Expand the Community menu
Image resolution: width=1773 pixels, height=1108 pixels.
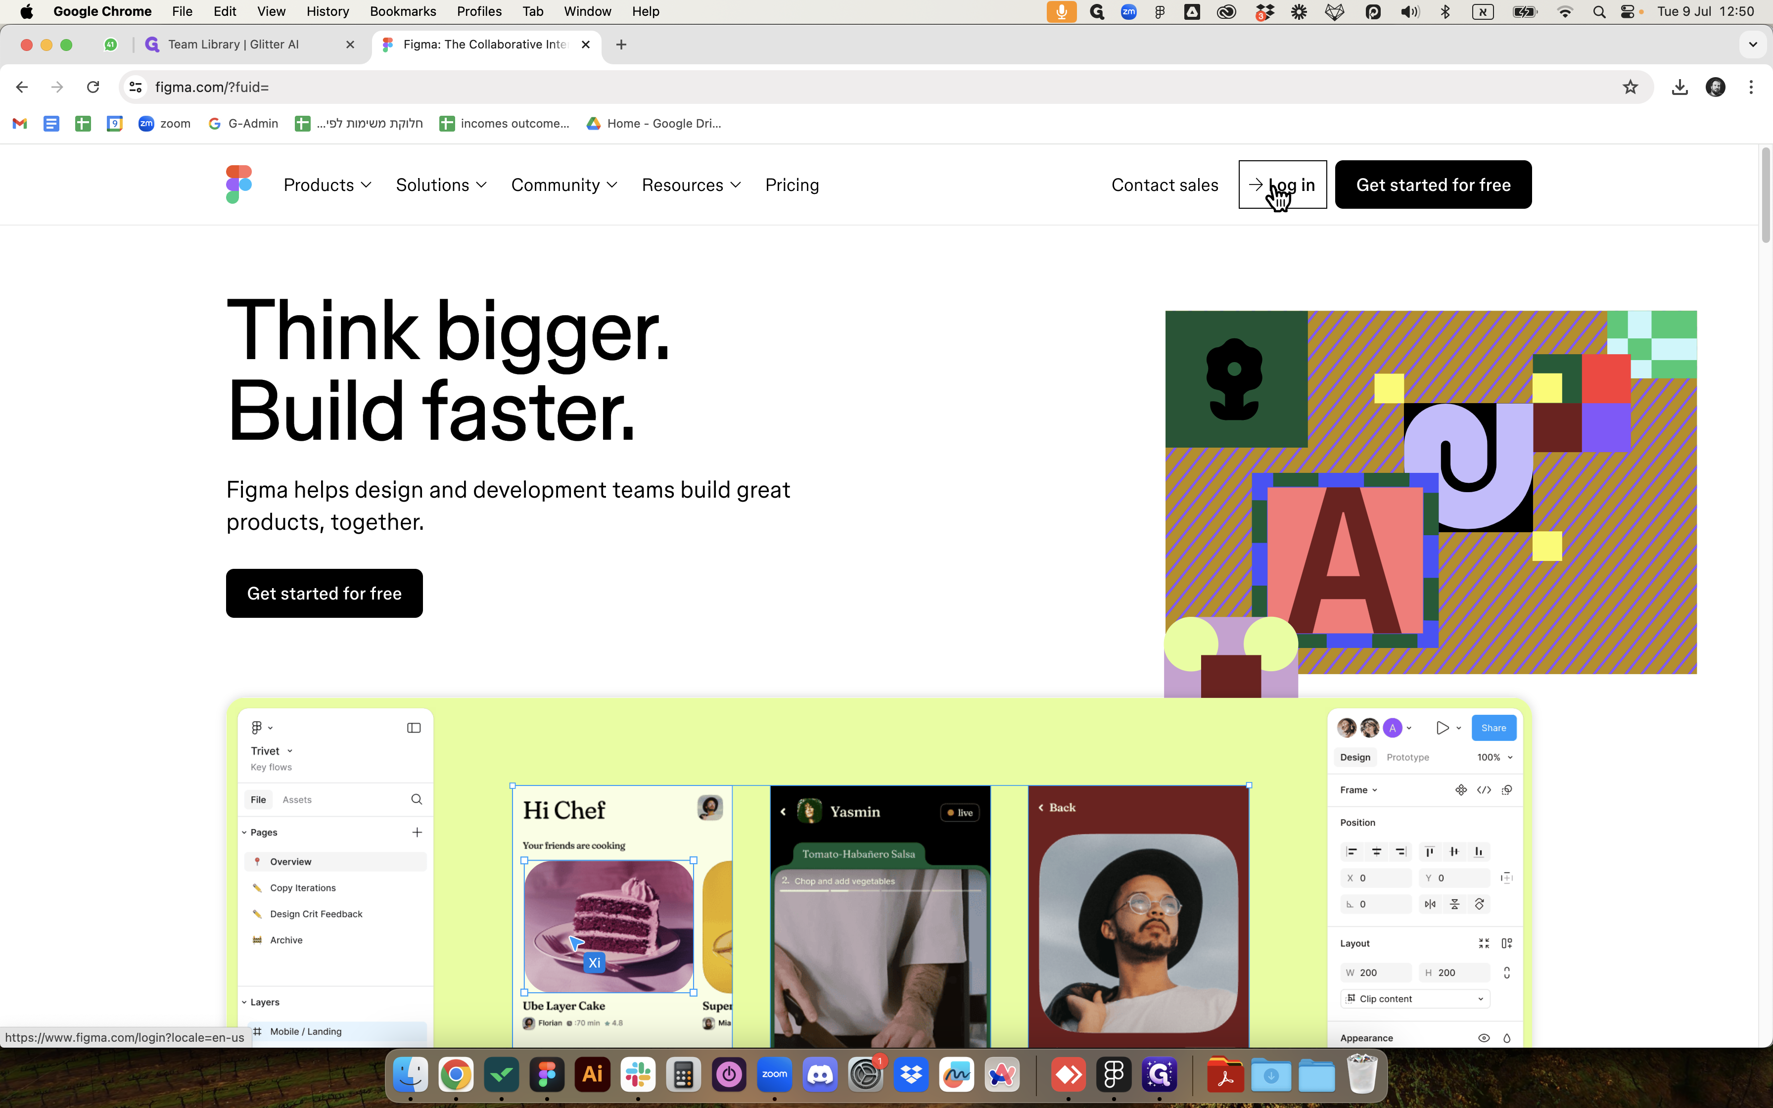click(x=564, y=185)
